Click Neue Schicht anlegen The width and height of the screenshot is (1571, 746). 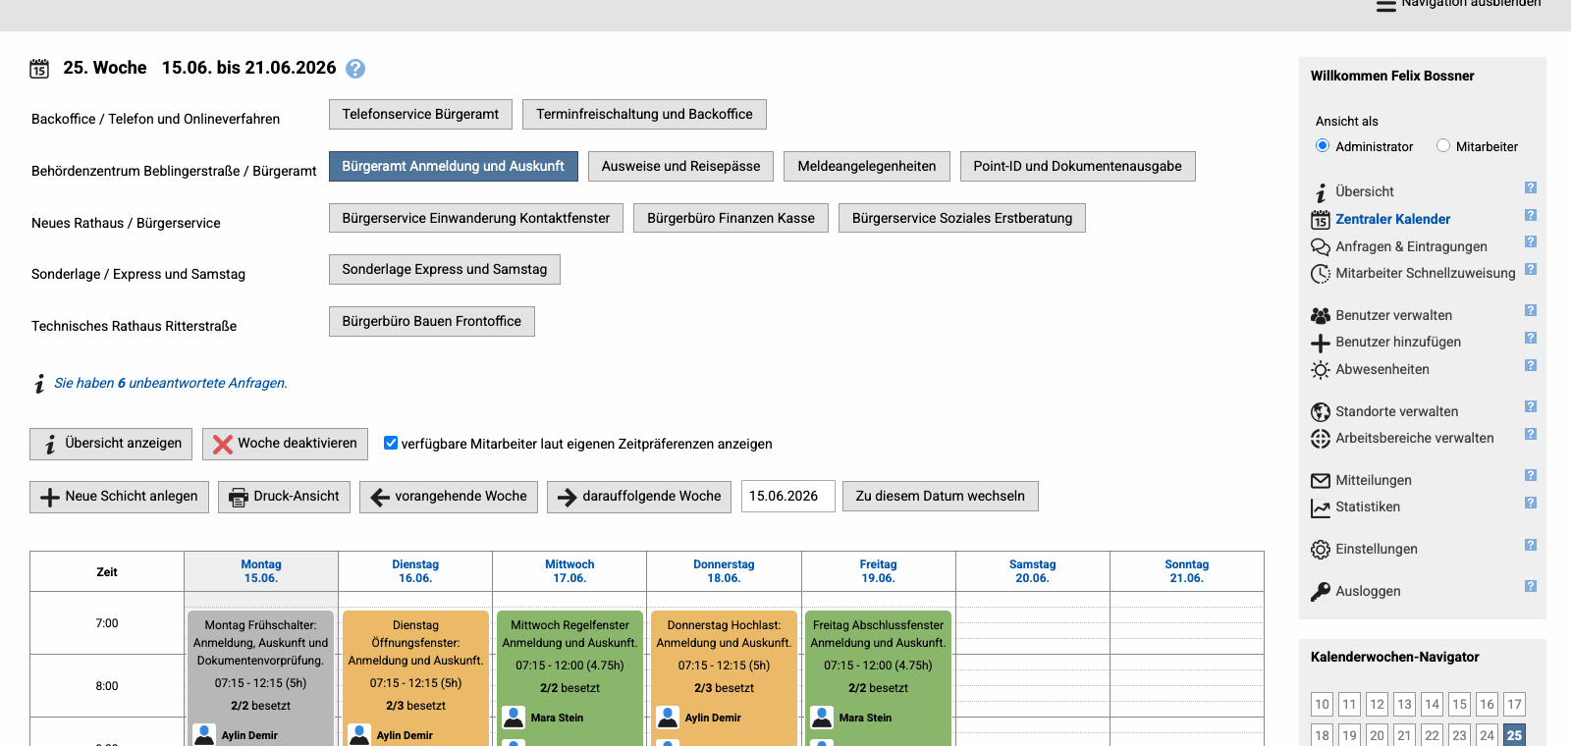point(119,497)
